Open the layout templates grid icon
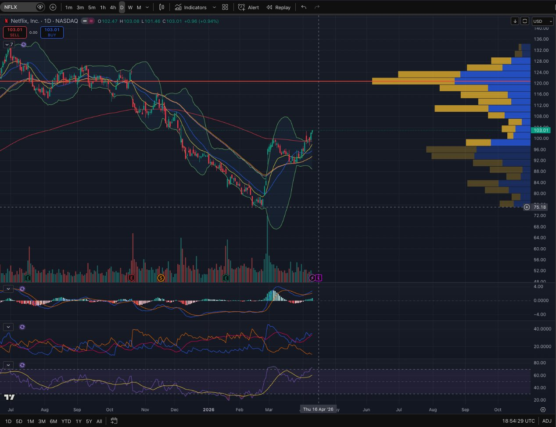The width and height of the screenshot is (556, 427). (x=225, y=7)
